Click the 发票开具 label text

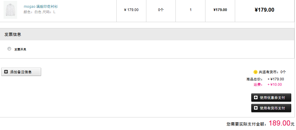point(20,50)
